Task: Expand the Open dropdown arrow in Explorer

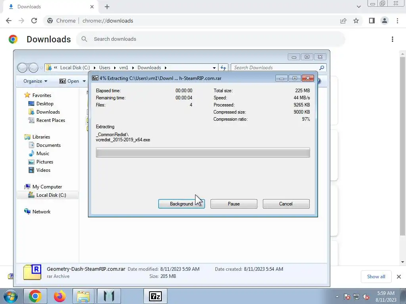Action: tap(84, 81)
